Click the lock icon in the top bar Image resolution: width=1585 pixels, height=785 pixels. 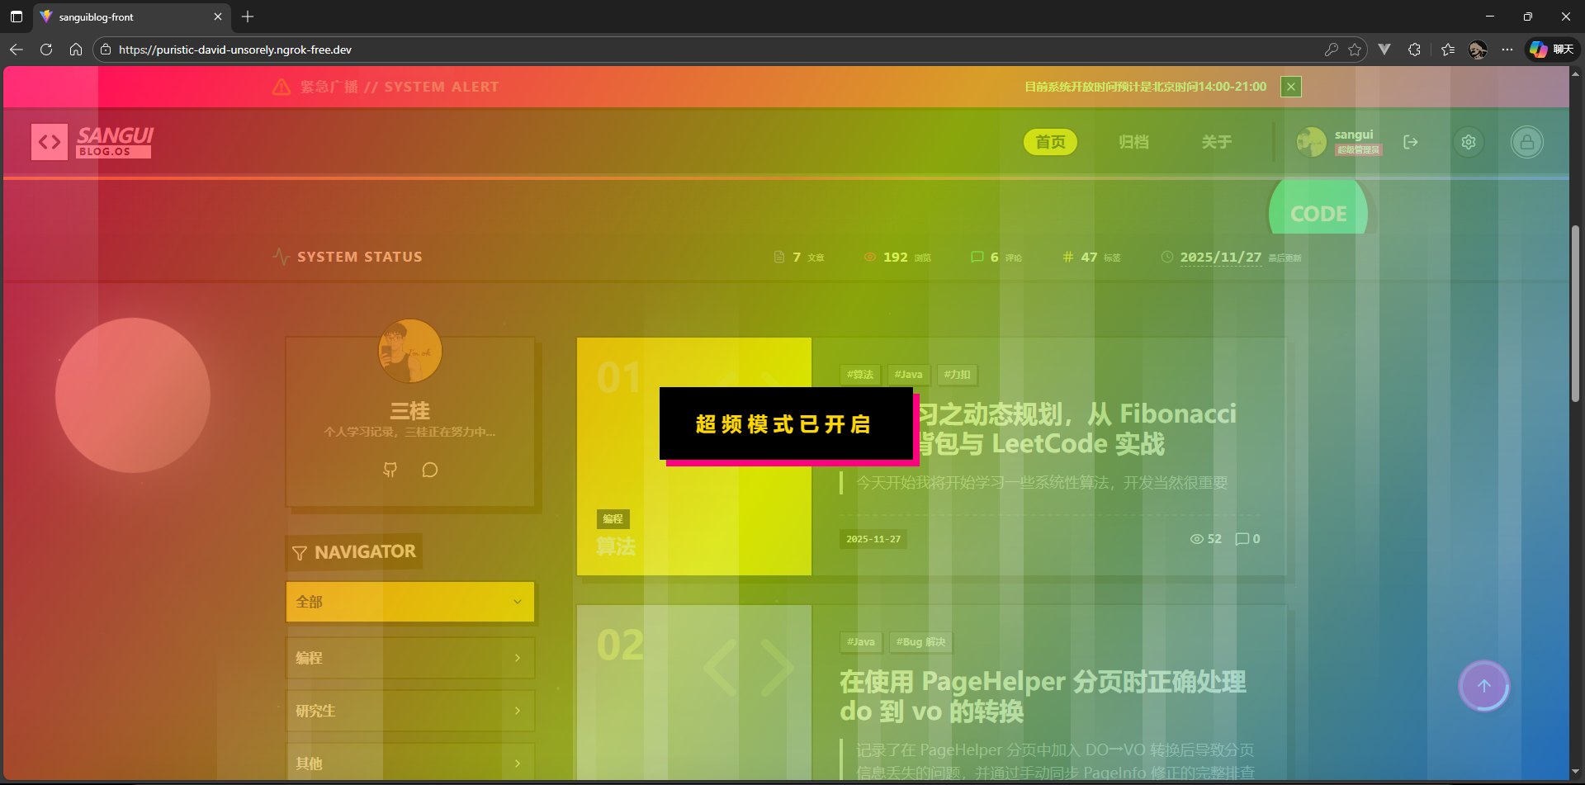pos(1527,141)
